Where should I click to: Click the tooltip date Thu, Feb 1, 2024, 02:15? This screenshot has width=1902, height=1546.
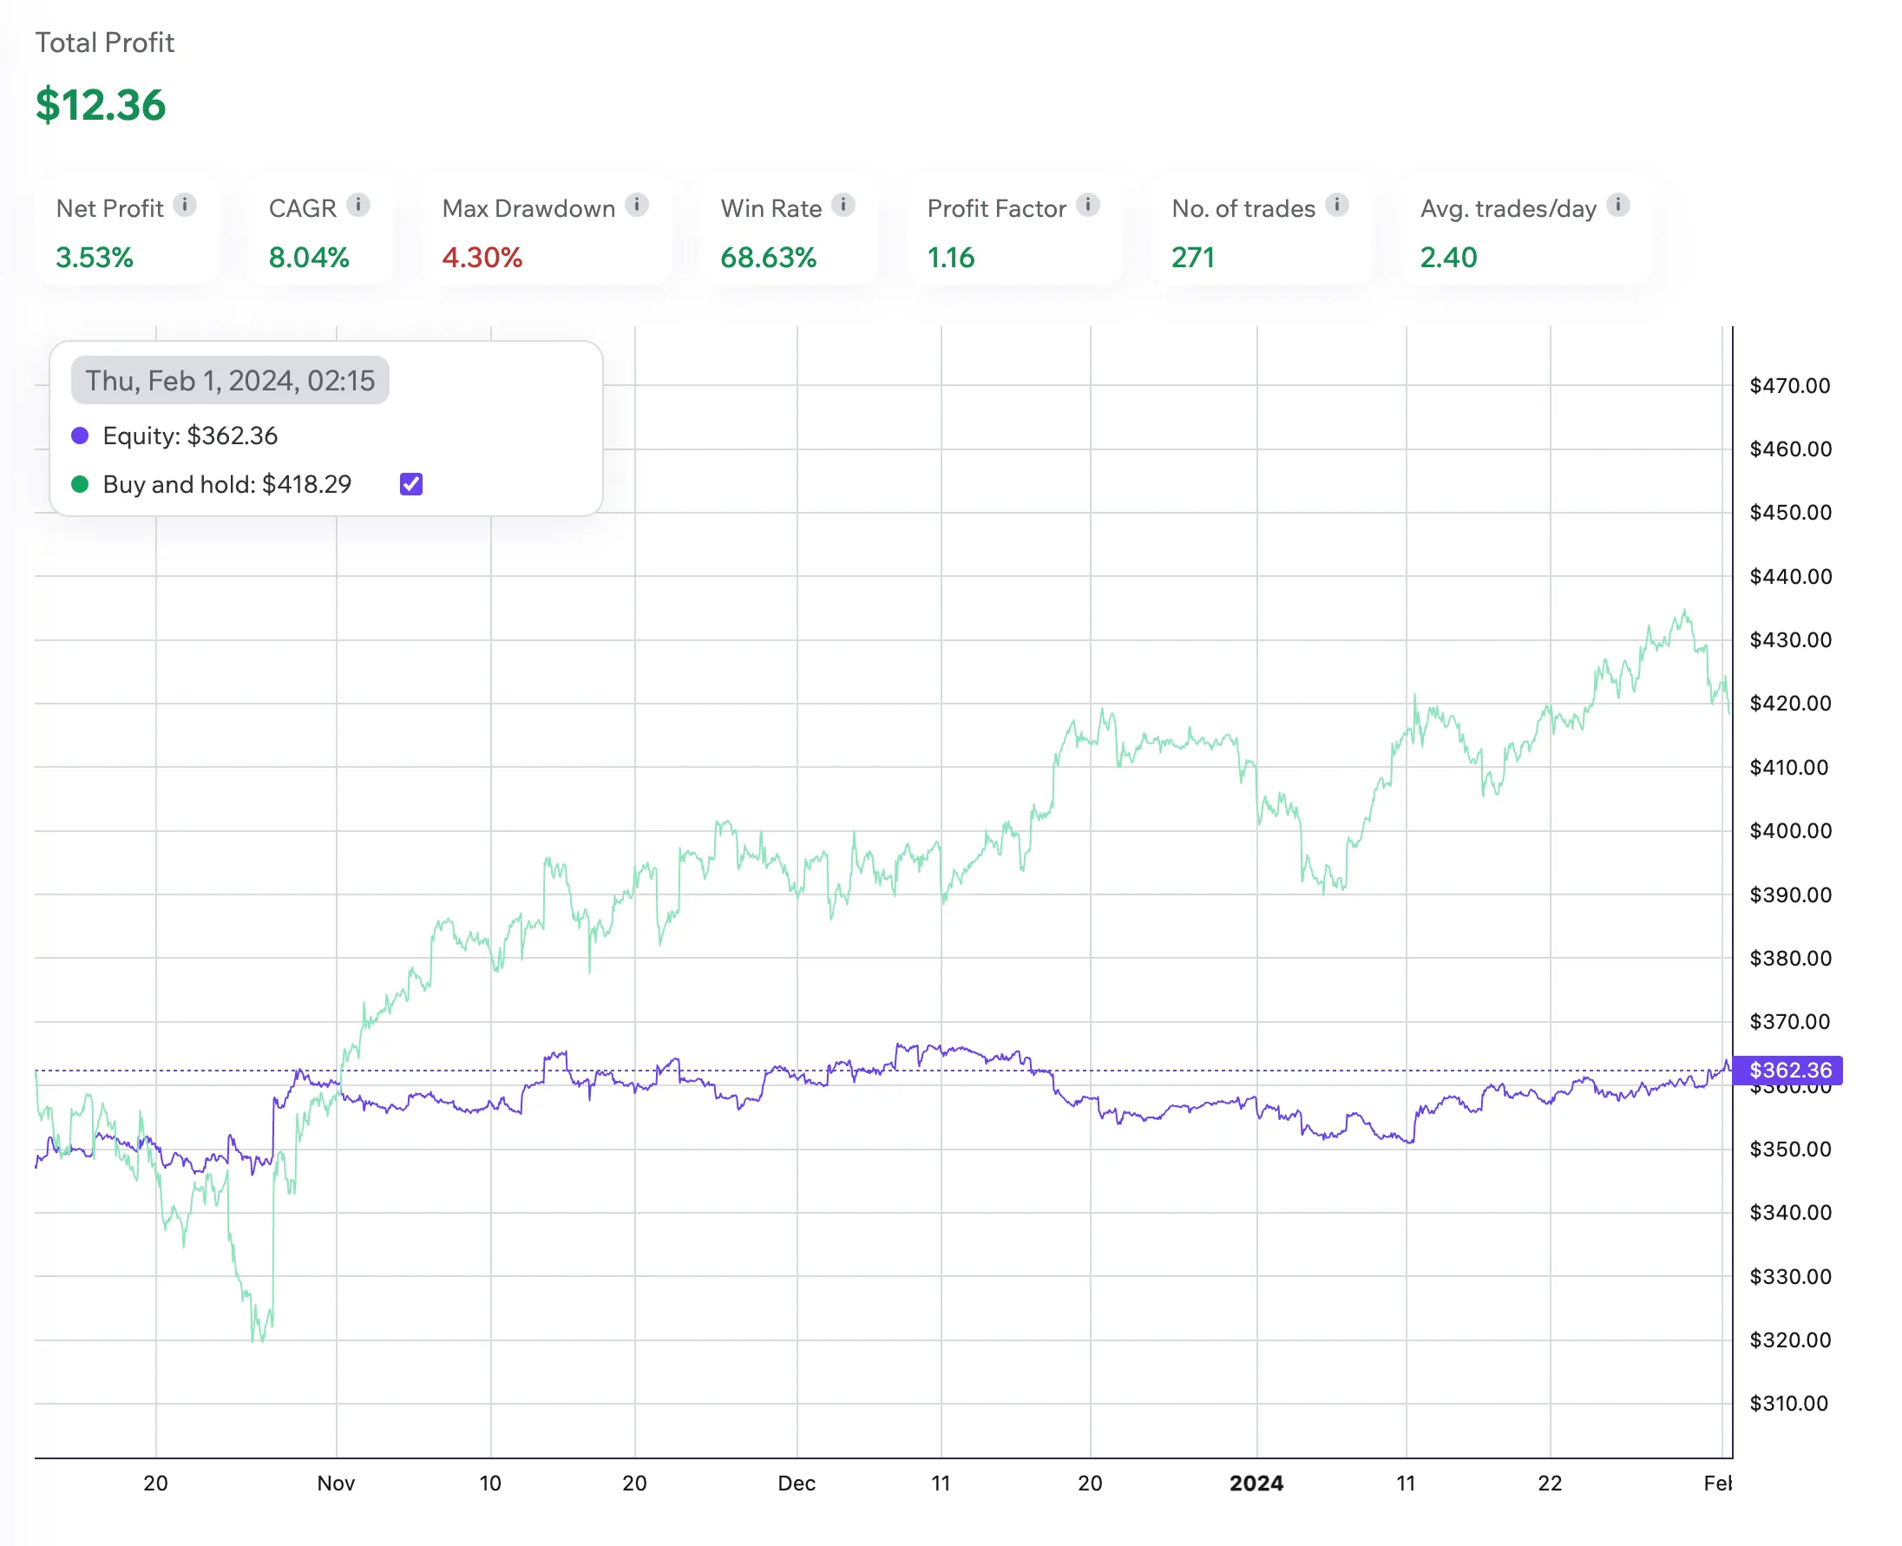tap(230, 381)
